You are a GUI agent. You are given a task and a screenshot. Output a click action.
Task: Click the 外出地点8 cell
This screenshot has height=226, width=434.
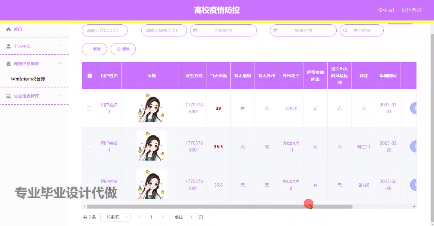pos(291,185)
